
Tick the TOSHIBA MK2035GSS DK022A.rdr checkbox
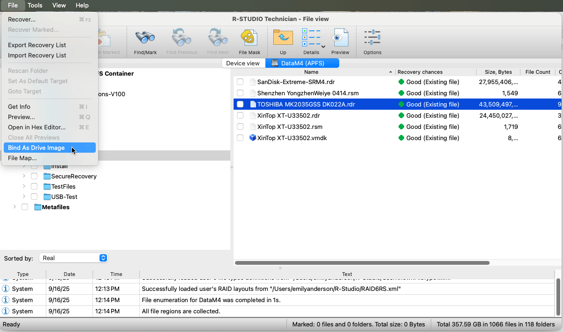[x=240, y=104]
